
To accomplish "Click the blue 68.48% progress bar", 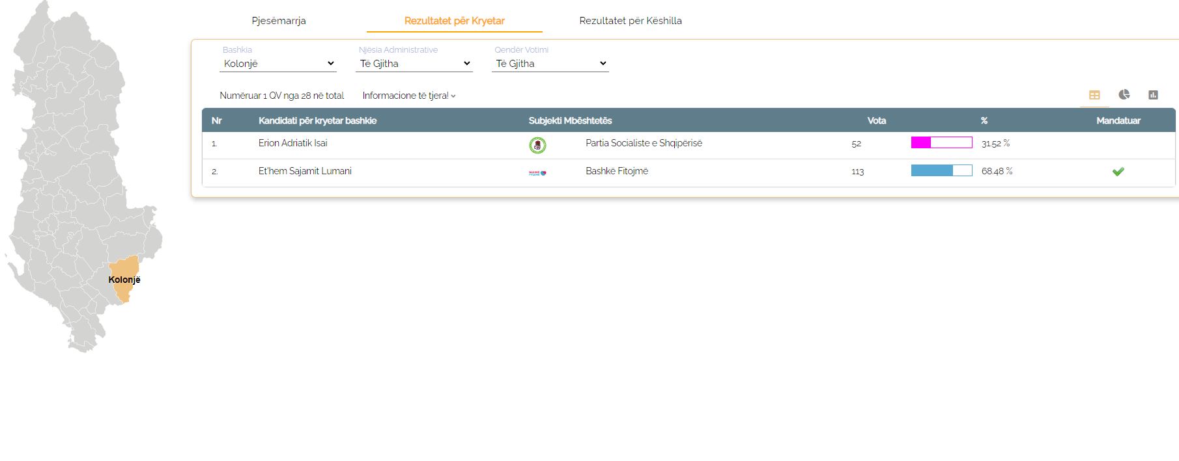I will pos(942,170).
